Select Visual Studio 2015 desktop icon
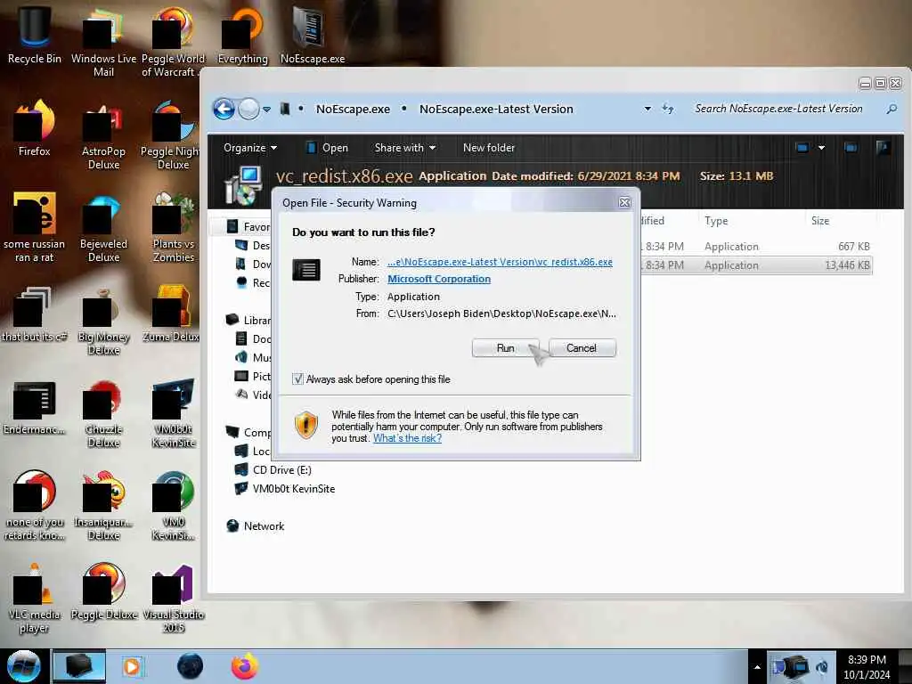 coord(173,598)
